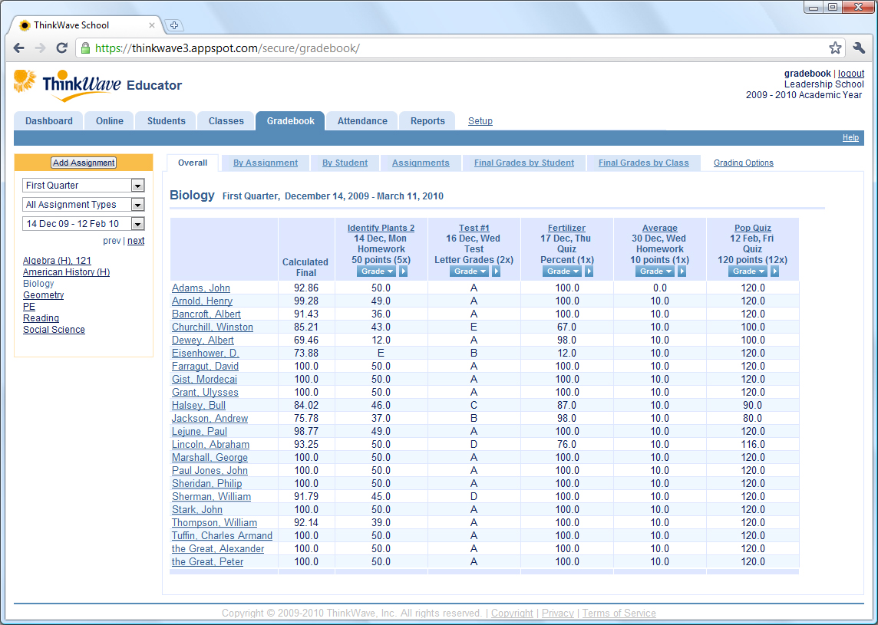The height and width of the screenshot is (625, 878).
Task: Click the arrow icon beside Pop Quiz Grade
Action: (x=775, y=271)
